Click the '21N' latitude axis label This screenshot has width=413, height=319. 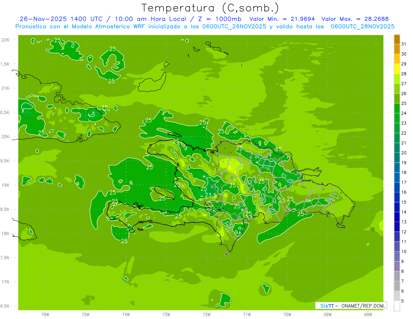click(x=5, y=88)
